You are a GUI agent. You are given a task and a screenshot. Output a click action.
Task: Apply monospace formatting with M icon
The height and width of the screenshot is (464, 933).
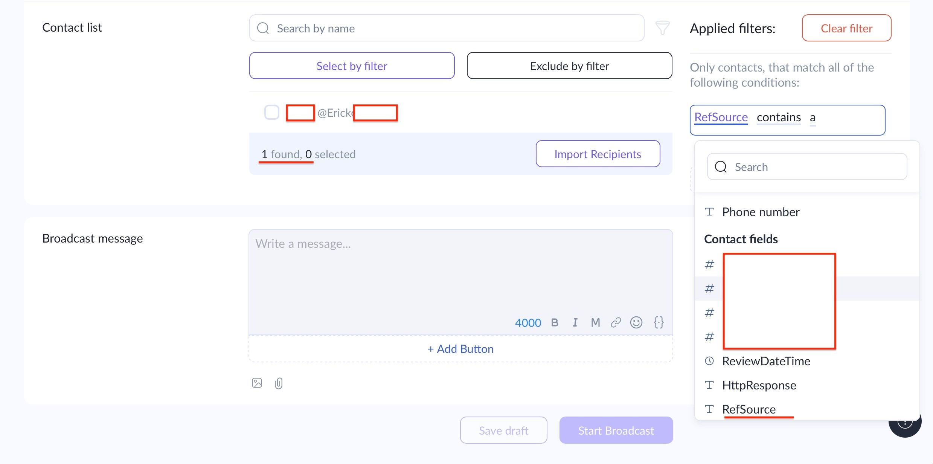(595, 322)
